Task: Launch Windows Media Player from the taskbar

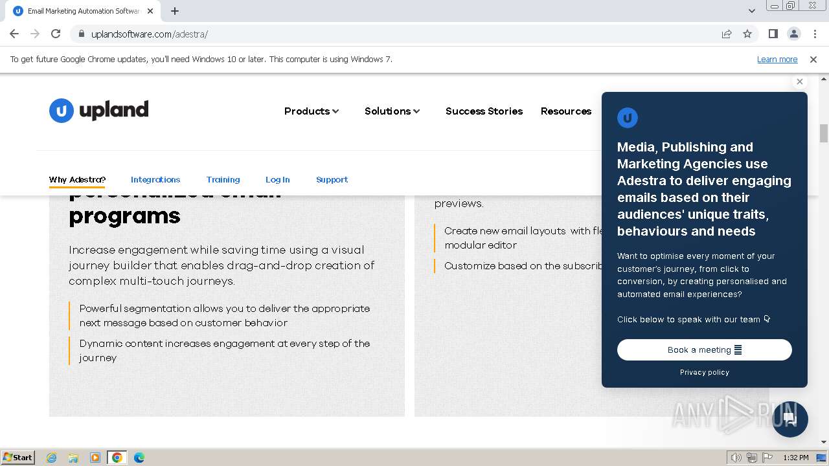Action: coord(95,458)
